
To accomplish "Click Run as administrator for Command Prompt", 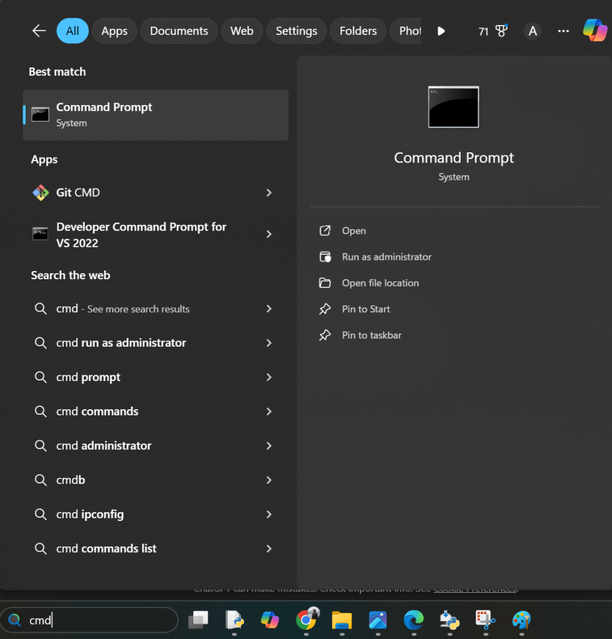I will pos(386,257).
